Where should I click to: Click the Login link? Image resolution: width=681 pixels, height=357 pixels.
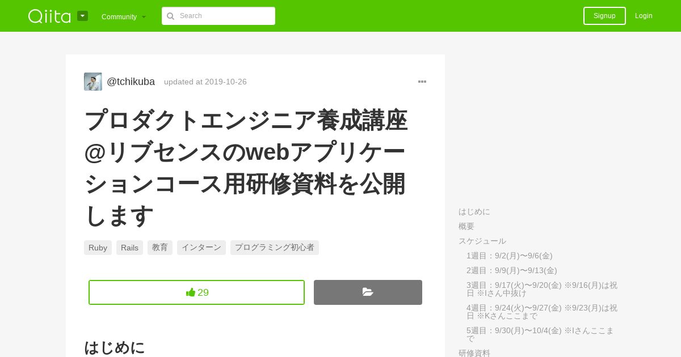[x=644, y=16]
